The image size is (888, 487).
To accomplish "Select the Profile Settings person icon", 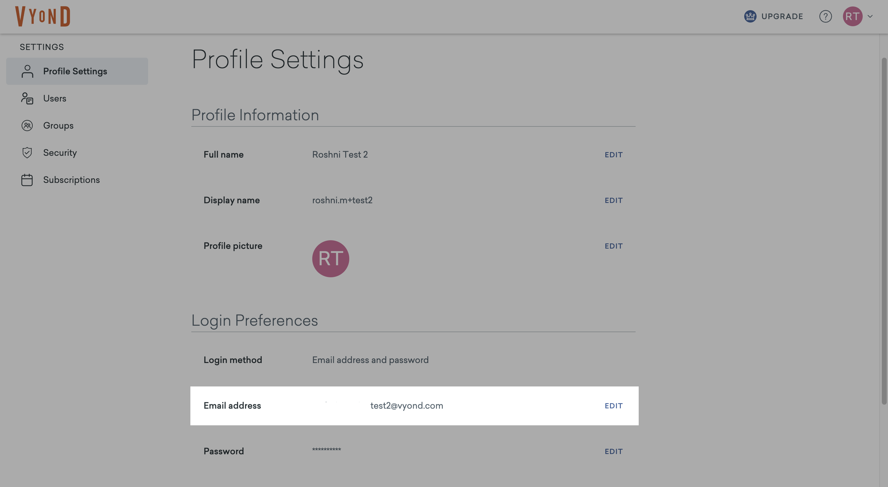I will coord(27,71).
